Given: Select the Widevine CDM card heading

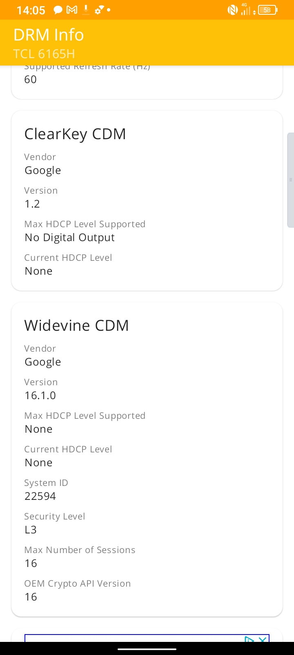Looking at the screenshot, I should [x=77, y=325].
